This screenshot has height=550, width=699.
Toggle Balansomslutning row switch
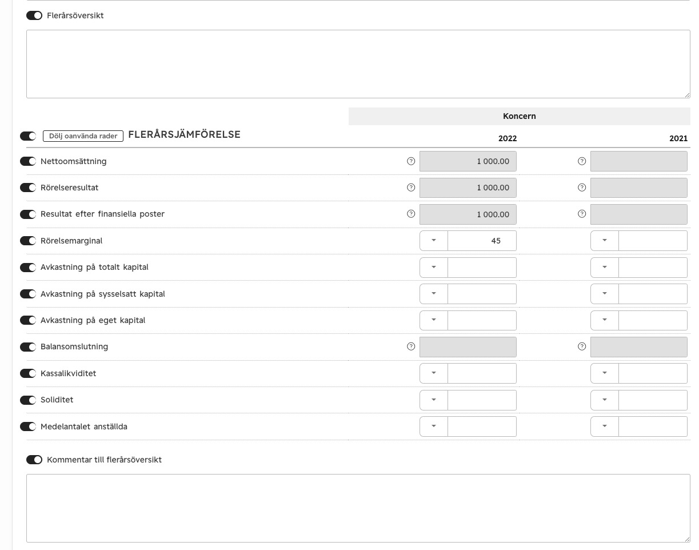click(28, 347)
